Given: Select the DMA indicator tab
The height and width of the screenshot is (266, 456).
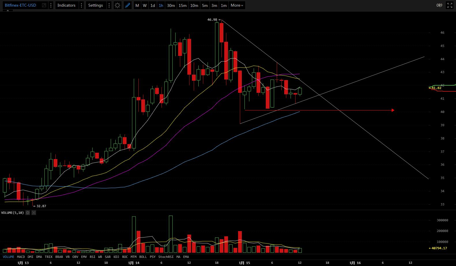Looking at the screenshot, I should (x=39, y=257).
